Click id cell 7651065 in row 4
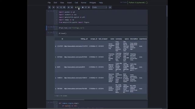Screen dimensions: 195x109 pos(60,89)
